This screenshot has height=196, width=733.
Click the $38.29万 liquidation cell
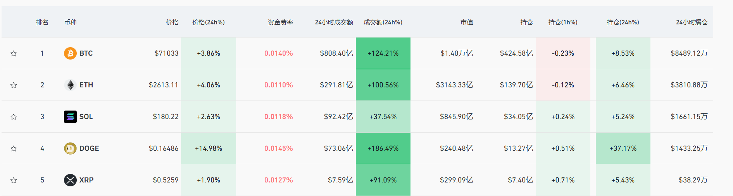pyautogui.click(x=693, y=180)
